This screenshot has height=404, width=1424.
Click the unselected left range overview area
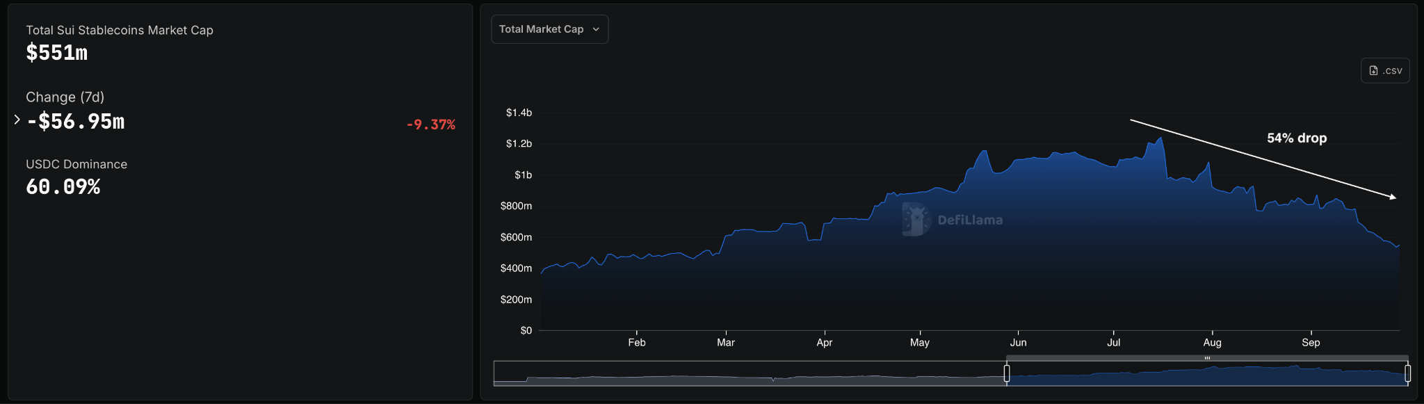coord(750,373)
